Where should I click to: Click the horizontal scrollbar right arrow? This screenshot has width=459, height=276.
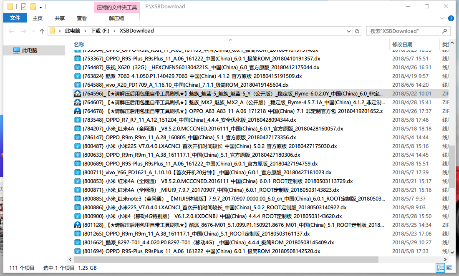coord(445,259)
